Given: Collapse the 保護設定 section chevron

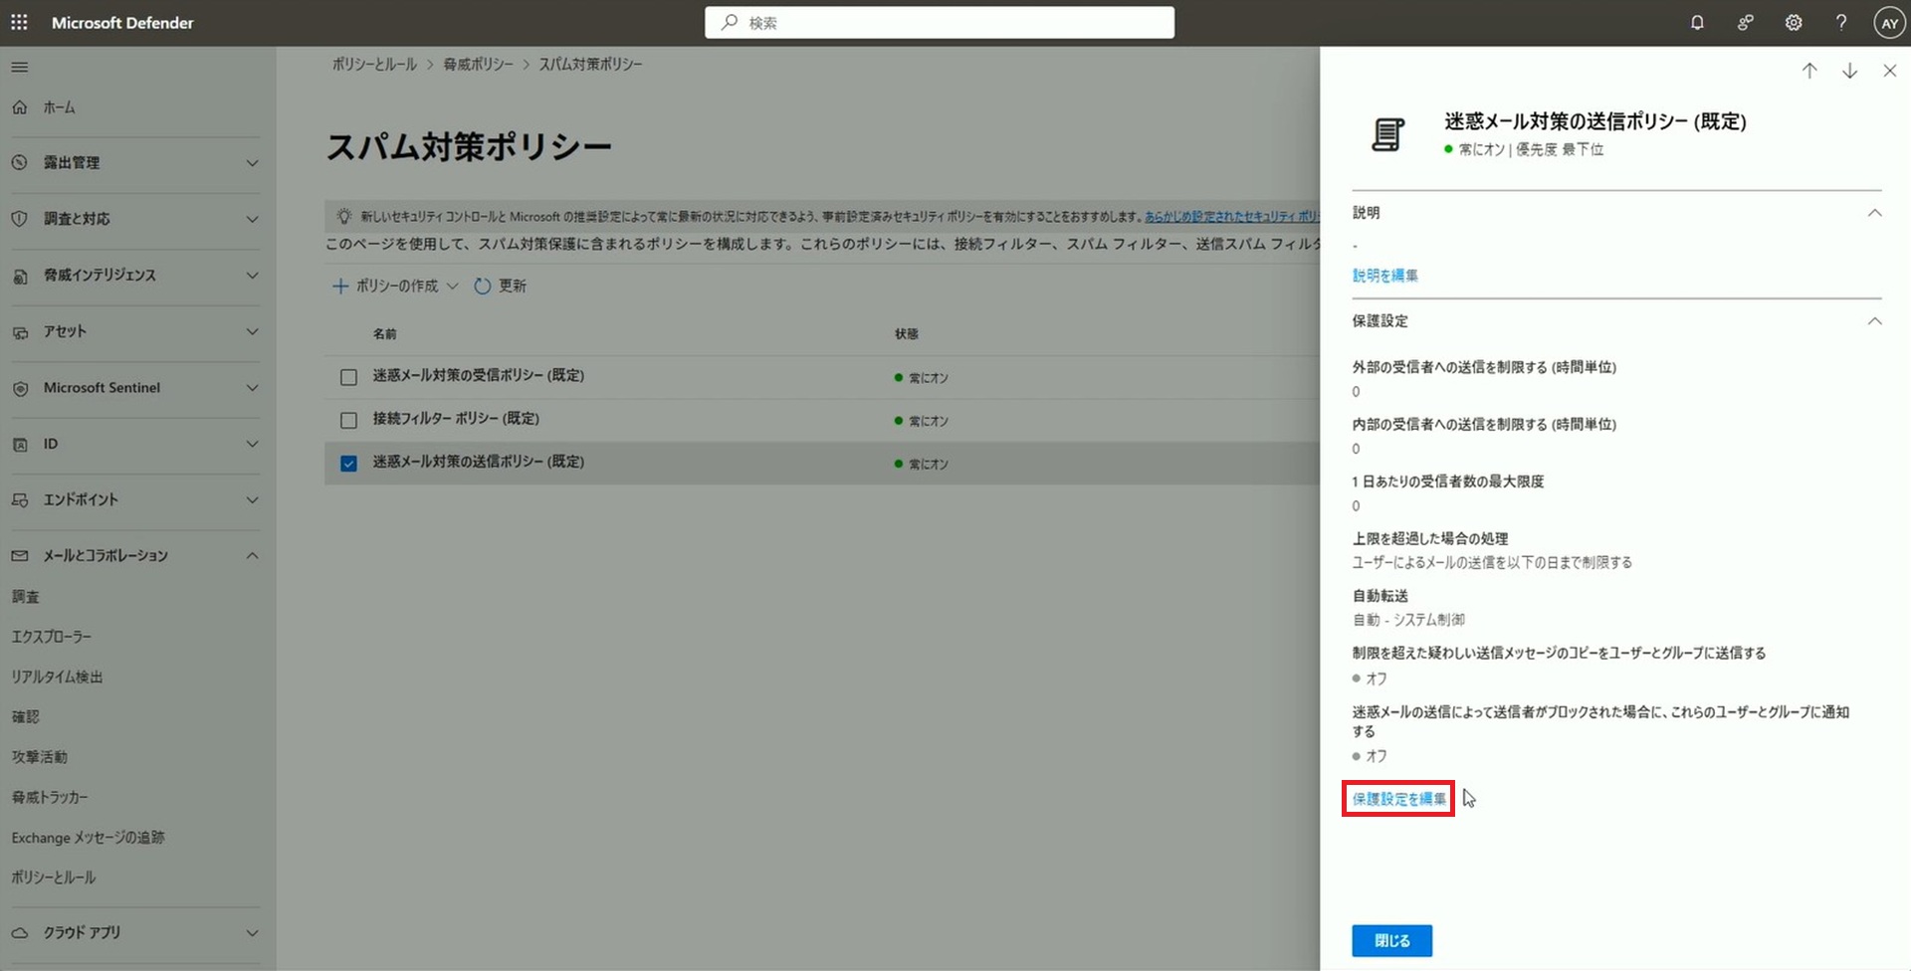Looking at the screenshot, I should (x=1874, y=321).
